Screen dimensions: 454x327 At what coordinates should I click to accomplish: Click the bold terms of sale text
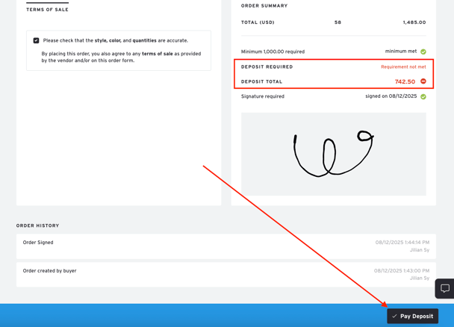pos(158,54)
